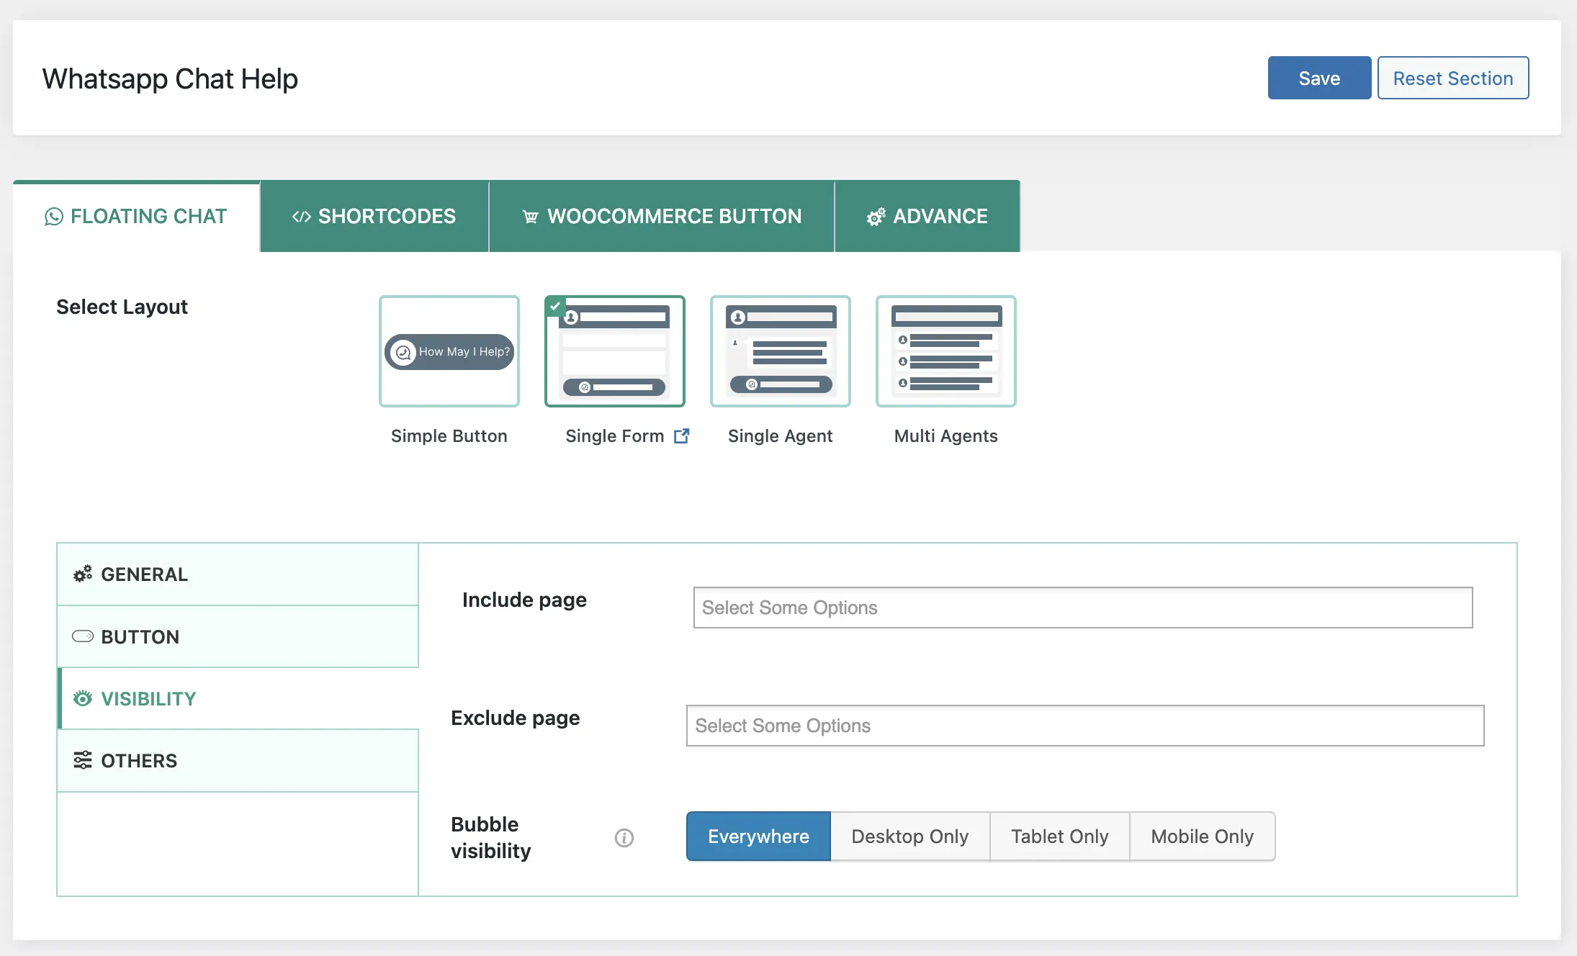This screenshot has height=956, width=1577.
Task: Open the Visibility settings section
Action: (238, 699)
